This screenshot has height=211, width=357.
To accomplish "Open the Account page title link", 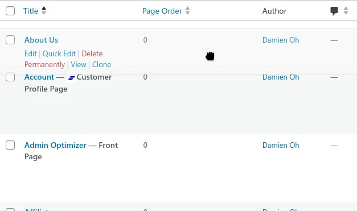I will tap(39, 77).
